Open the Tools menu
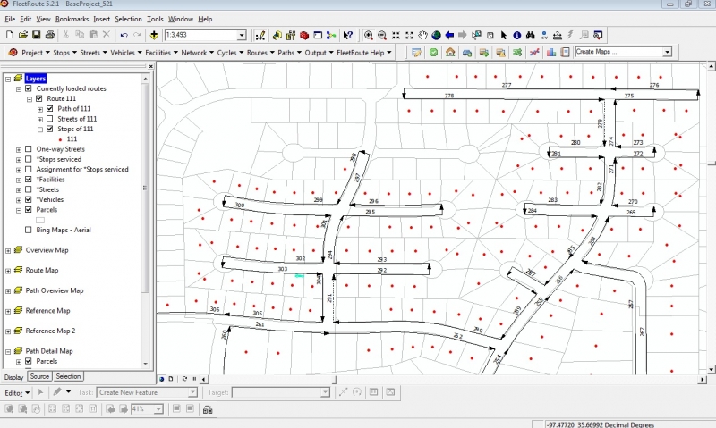 (x=155, y=19)
